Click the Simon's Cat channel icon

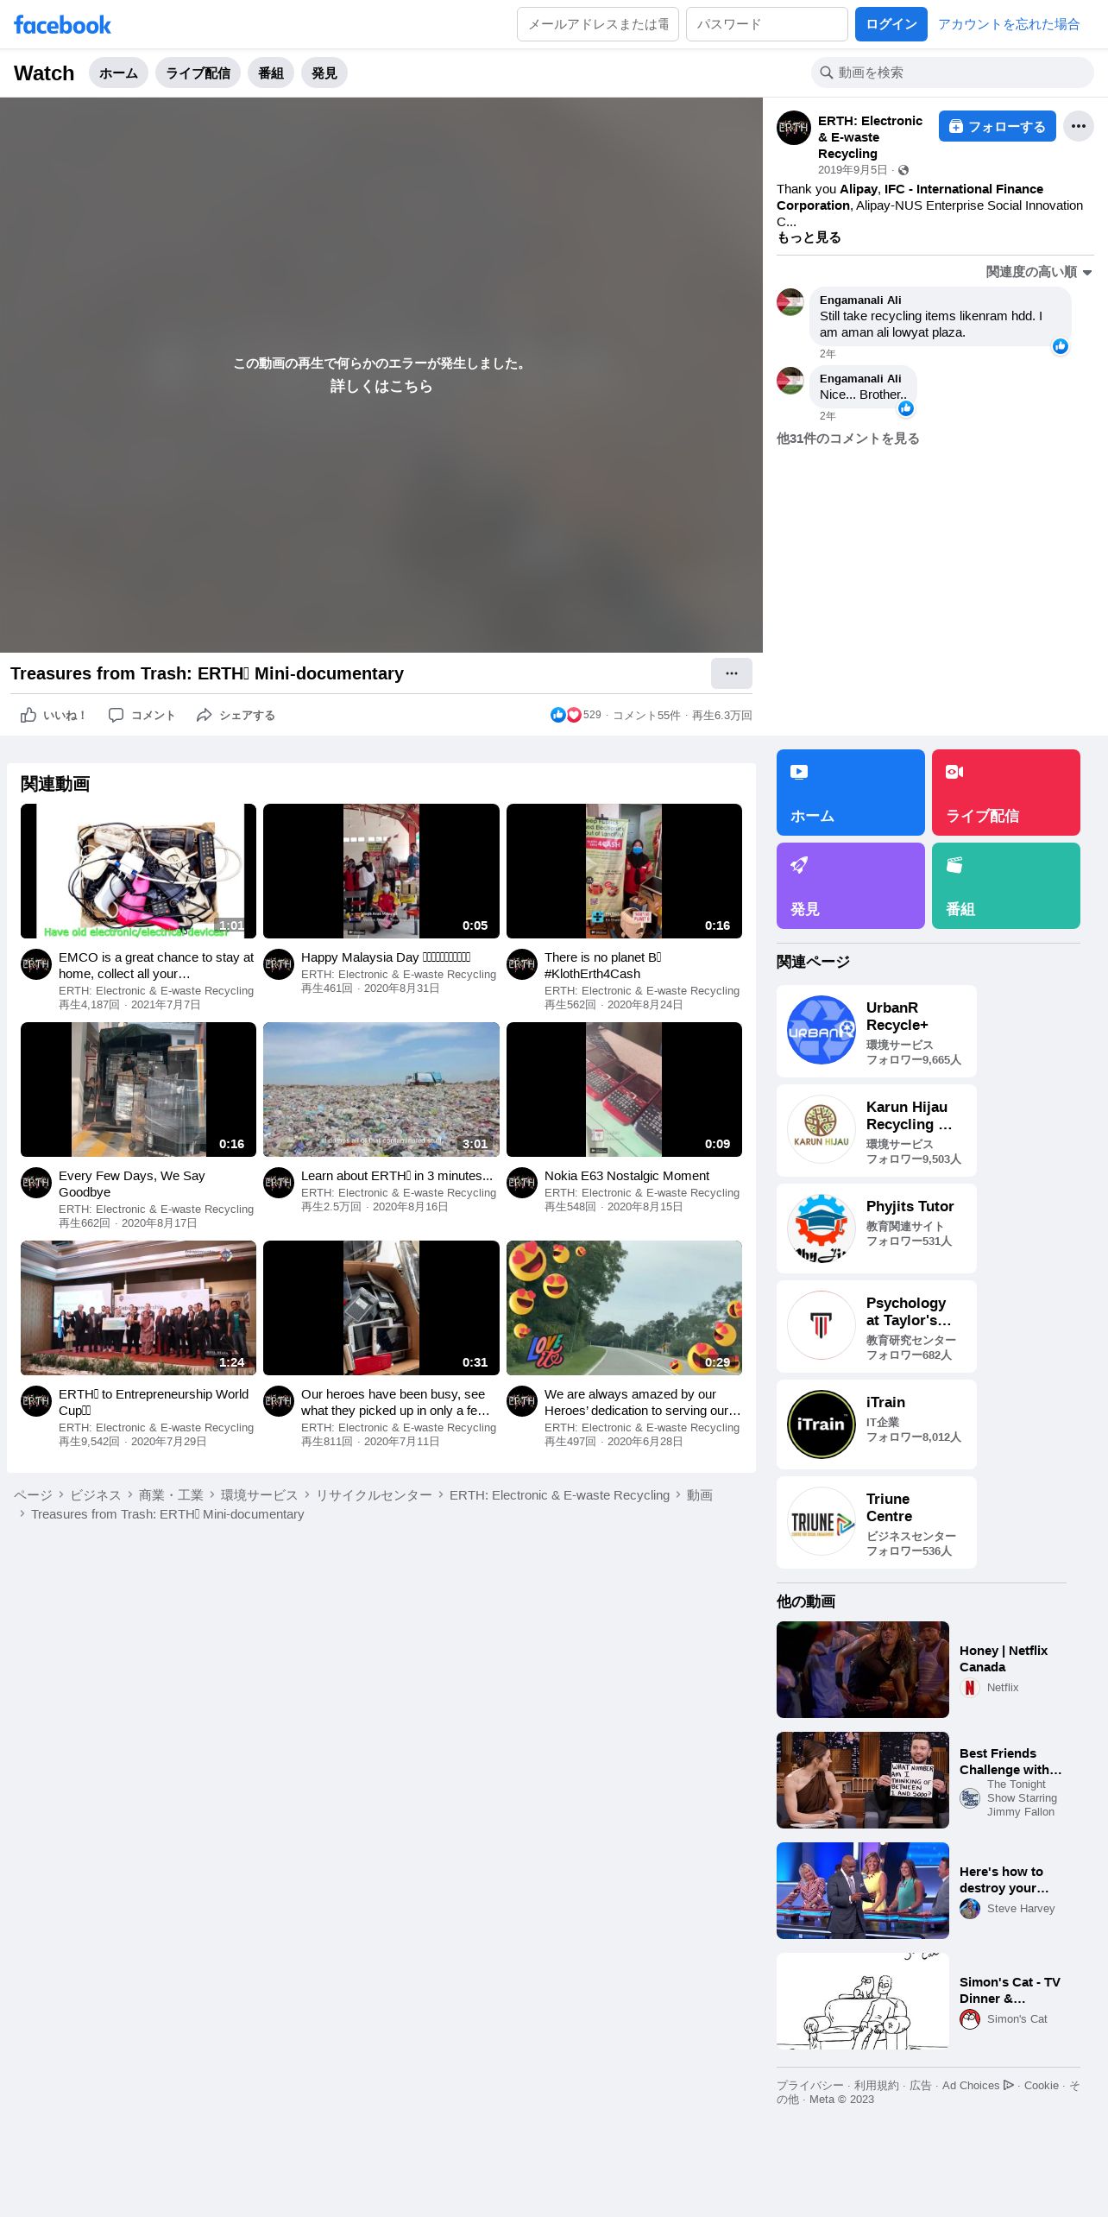tap(970, 2019)
